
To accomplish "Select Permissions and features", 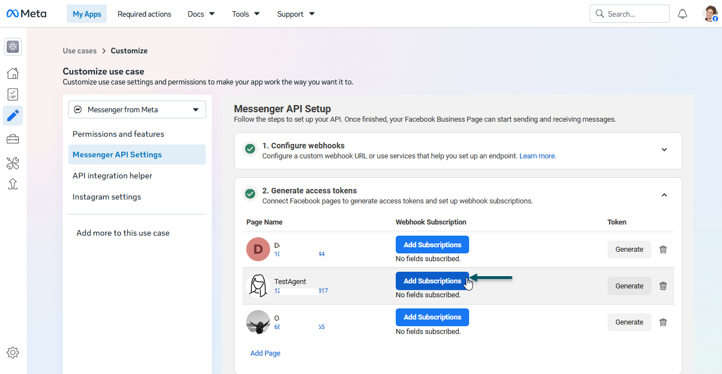I will pos(118,134).
